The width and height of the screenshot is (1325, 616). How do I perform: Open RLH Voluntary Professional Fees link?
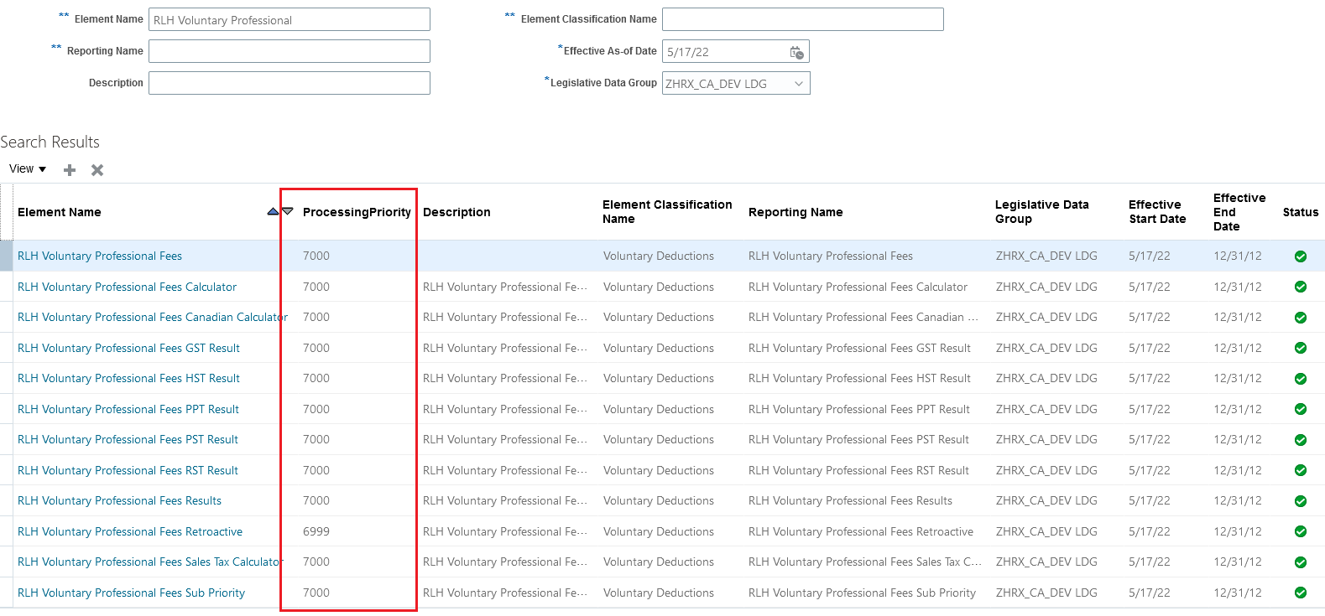point(100,256)
